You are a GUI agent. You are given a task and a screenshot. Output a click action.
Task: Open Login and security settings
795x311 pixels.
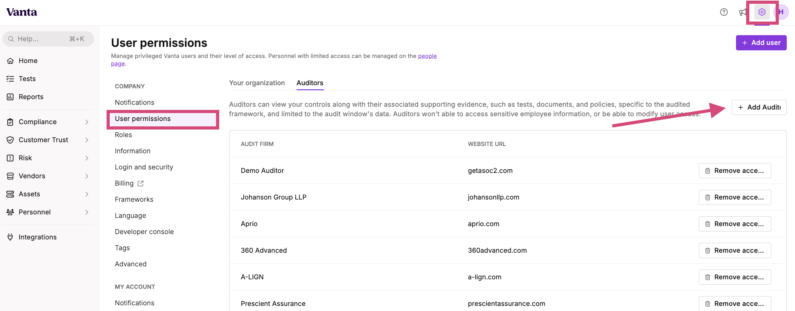(144, 167)
